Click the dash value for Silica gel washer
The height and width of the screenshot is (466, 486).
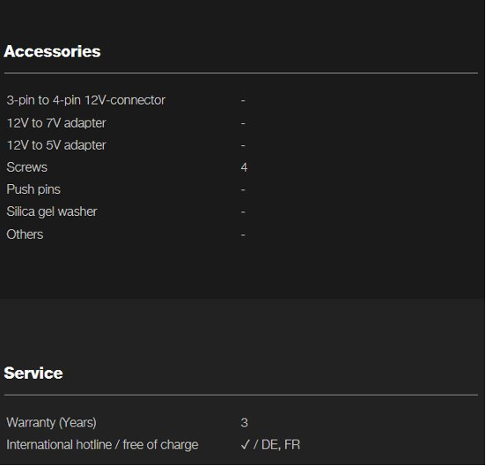tap(243, 212)
